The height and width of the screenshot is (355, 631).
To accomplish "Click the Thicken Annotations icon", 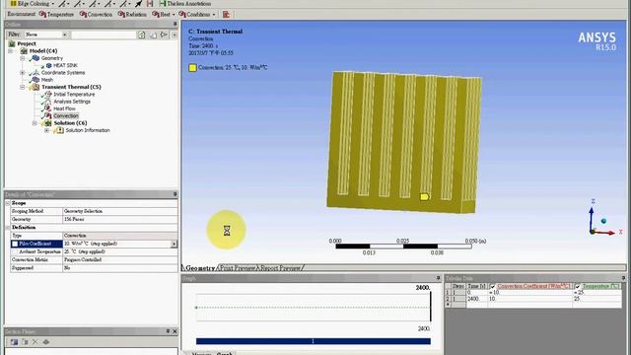I will (163, 4).
